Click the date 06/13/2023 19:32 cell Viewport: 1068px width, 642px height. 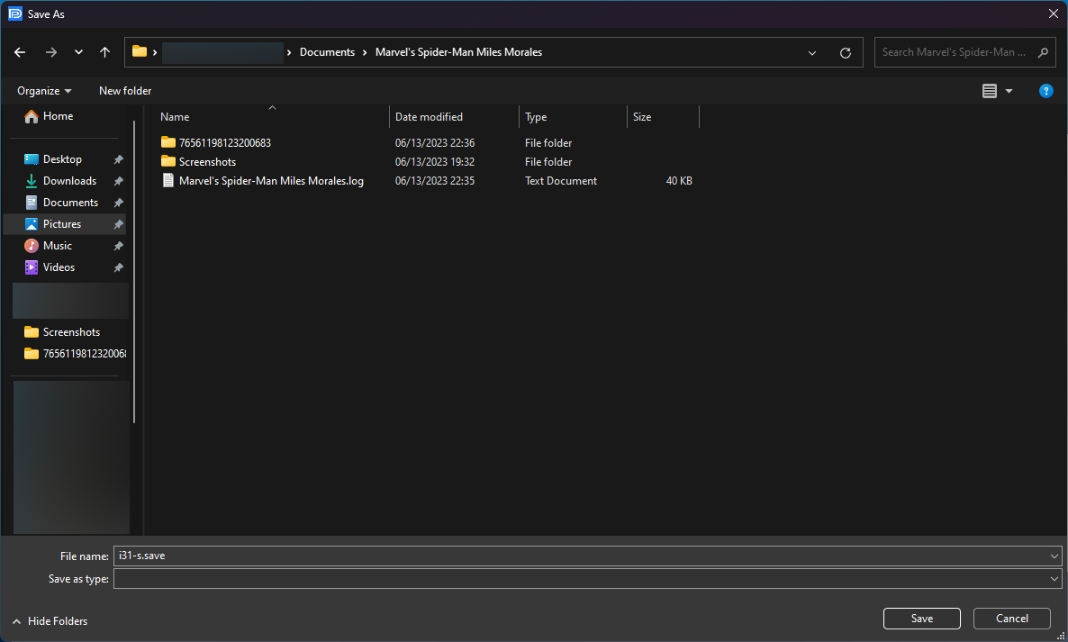[435, 162]
